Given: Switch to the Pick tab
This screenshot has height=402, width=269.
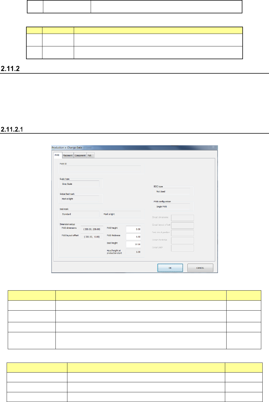Looking at the screenshot, I should (x=90, y=156).
